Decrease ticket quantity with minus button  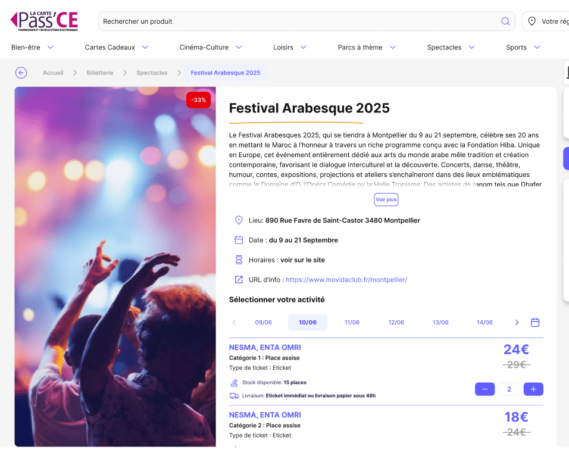484,389
